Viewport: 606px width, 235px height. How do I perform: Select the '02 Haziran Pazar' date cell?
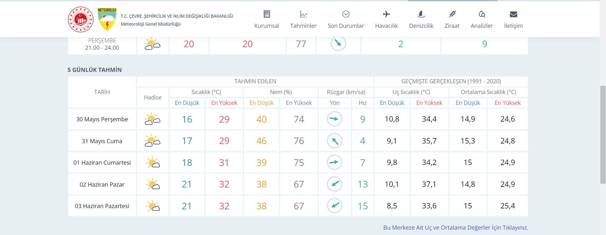tap(102, 184)
